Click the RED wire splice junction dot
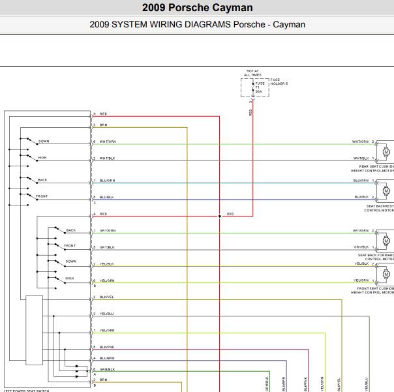Image resolution: width=394 pixels, height=392 pixels. pos(220,216)
